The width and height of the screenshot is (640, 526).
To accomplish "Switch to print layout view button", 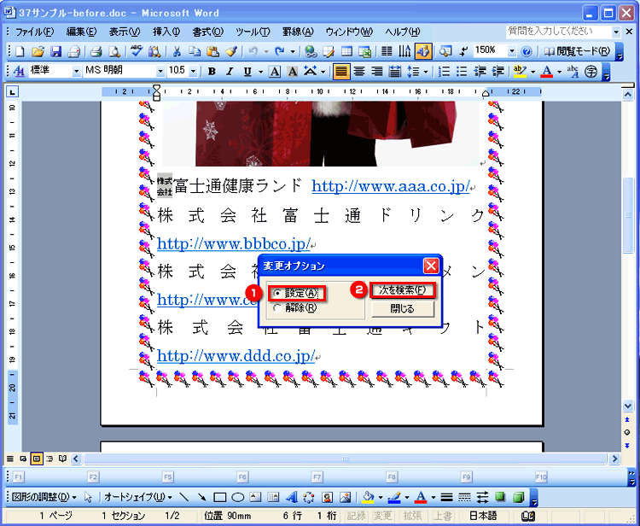I will [37, 459].
